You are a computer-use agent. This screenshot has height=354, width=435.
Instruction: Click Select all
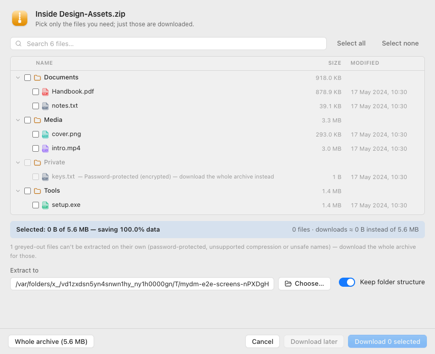pyautogui.click(x=351, y=43)
